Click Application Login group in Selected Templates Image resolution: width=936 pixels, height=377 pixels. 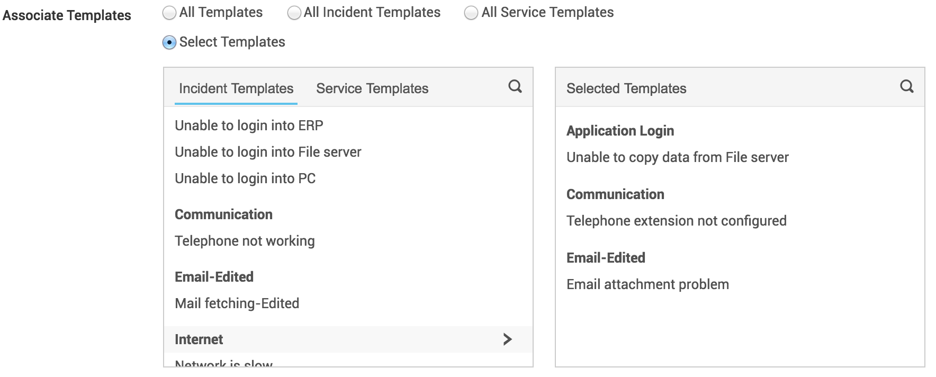click(x=620, y=131)
